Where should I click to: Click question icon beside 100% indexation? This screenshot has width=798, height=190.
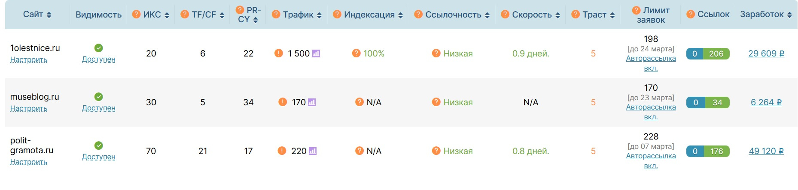(x=356, y=53)
